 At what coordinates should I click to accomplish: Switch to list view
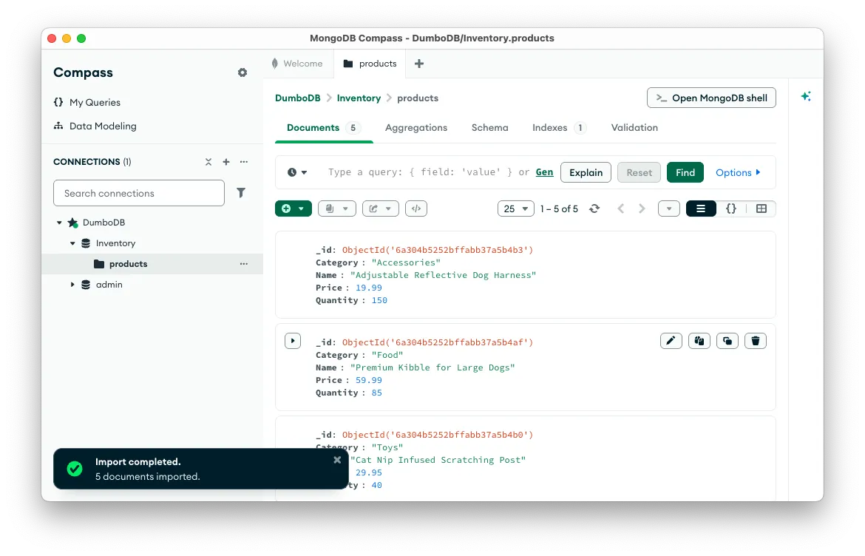click(701, 209)
